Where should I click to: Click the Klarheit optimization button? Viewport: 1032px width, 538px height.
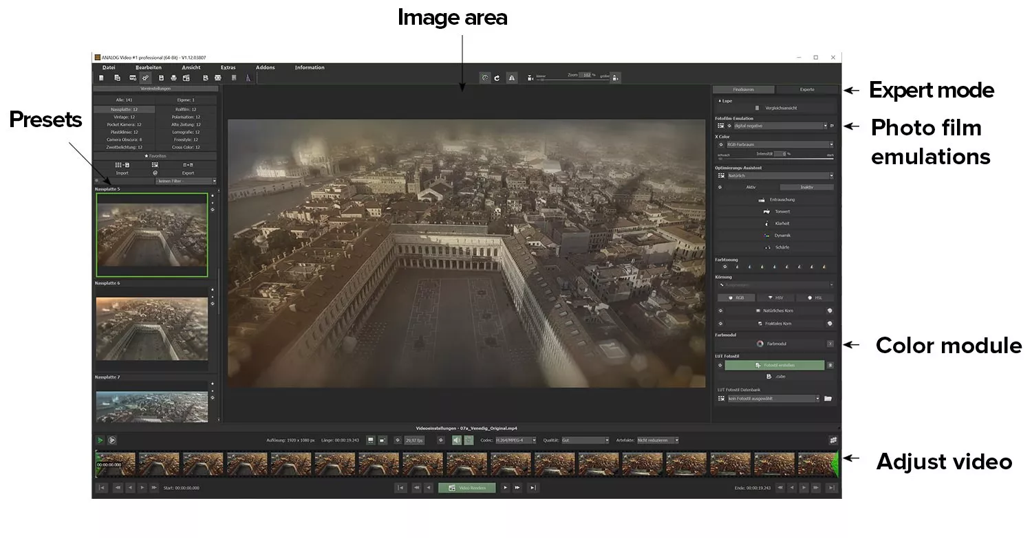coord(775,223)
